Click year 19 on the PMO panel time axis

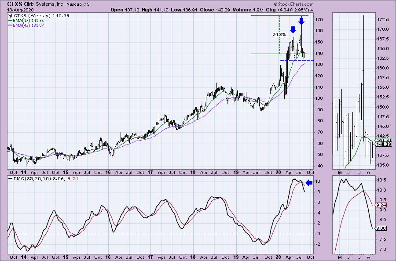click(x=236, y=257)
